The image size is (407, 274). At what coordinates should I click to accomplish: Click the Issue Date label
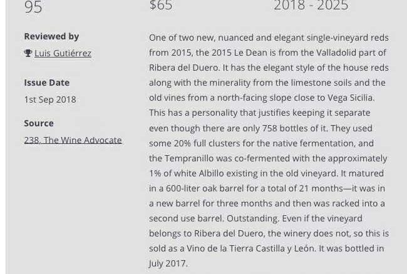point(46,83)
